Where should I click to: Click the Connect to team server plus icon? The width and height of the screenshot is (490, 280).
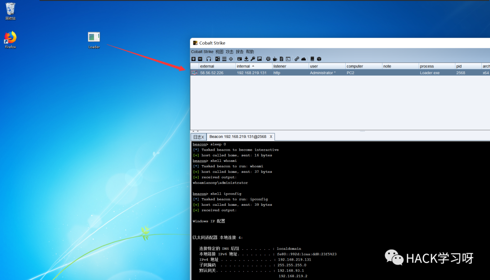[x=193, y=59]
